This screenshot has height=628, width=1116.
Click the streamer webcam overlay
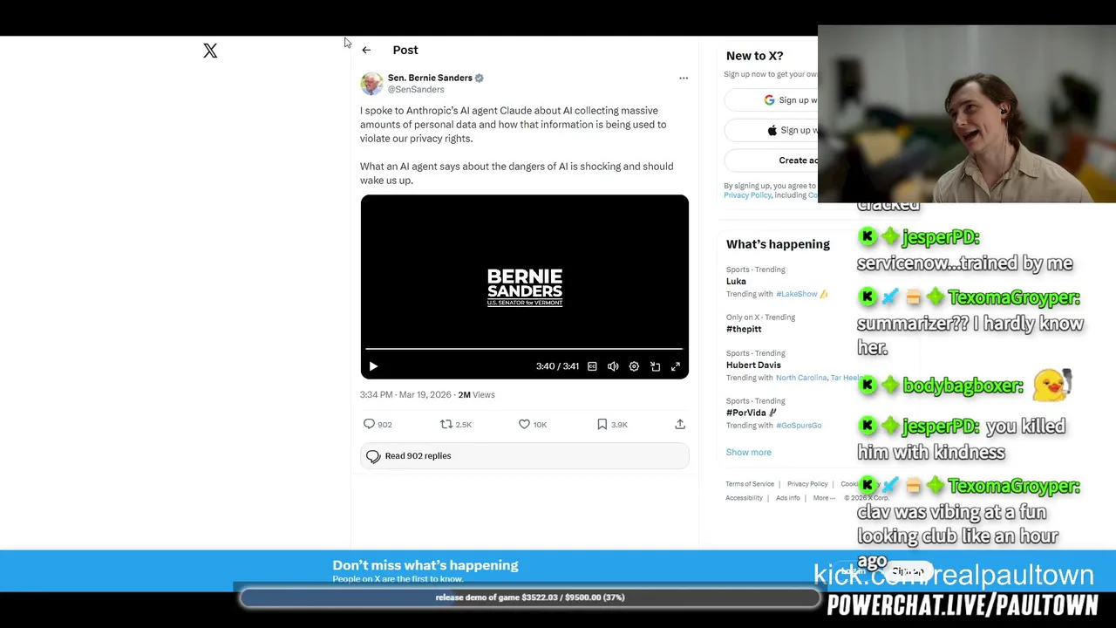(967, 114)
